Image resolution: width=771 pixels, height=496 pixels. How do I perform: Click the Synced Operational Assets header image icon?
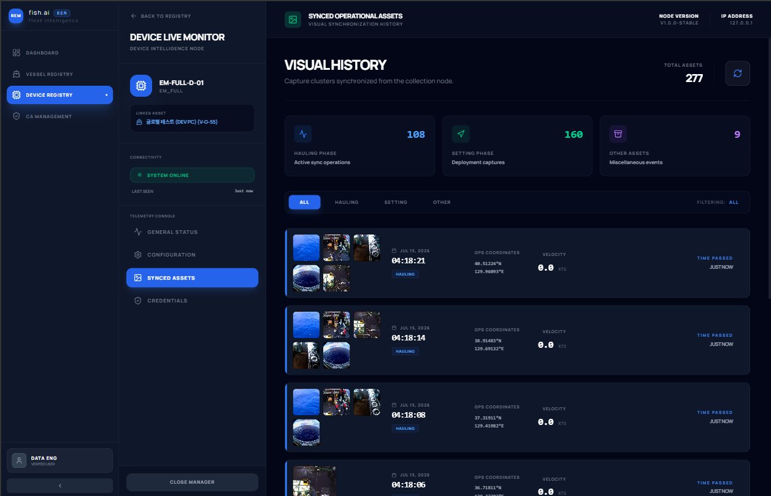[293, 20]
